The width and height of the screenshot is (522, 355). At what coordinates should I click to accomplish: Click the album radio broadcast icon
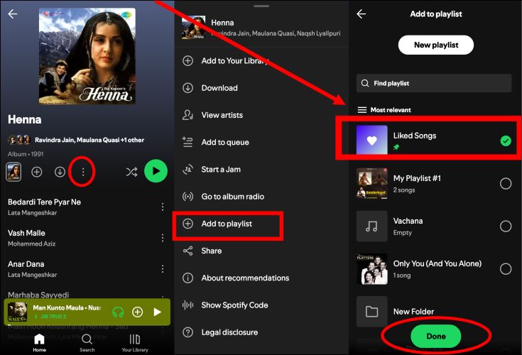187,196
